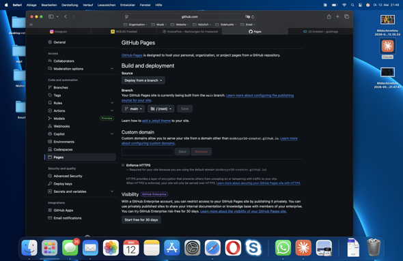This screenshot has width=403, height=261.
Task: Click github.com address bar
Action: [x=189, y=16]
